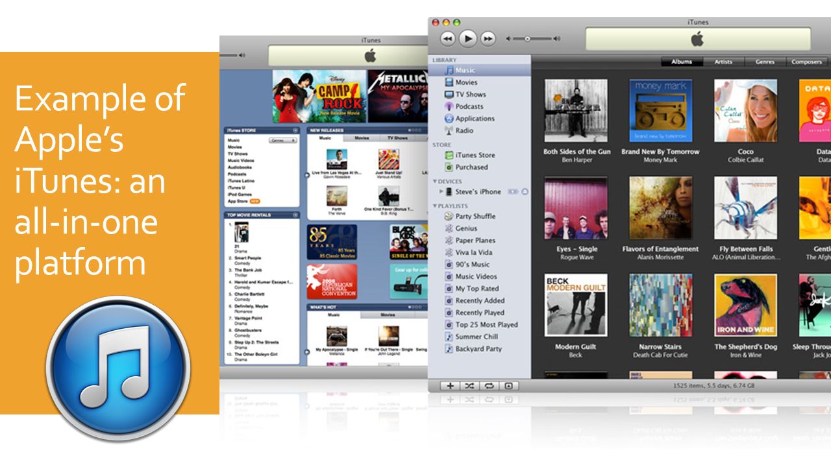
Task: Open the Music Videos smart playlist icon
Action: [x=449, y=276]
